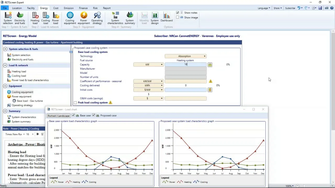Open the Language dropdown
Image resolution: width=335 pixels, height=188 pixels.
coord(264,8)
